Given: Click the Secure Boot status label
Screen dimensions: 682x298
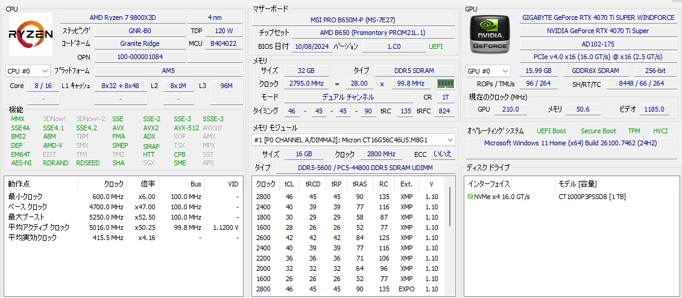Looking at the screenshot, I should tap(598, 131).
